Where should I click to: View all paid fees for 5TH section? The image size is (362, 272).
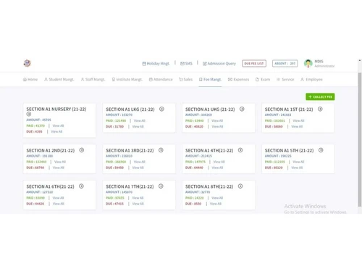(x=298, y=162)
